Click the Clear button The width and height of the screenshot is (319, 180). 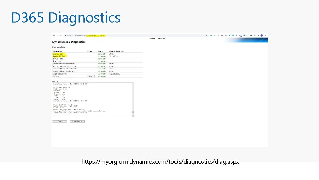coord(60,122)
